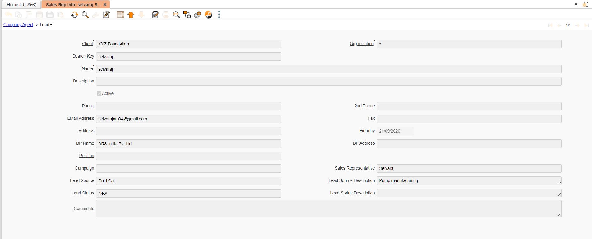592x239 pixels.
Task: Click the Lead Source Description text area
Action: pyautogui.click(x=469, y=180)
